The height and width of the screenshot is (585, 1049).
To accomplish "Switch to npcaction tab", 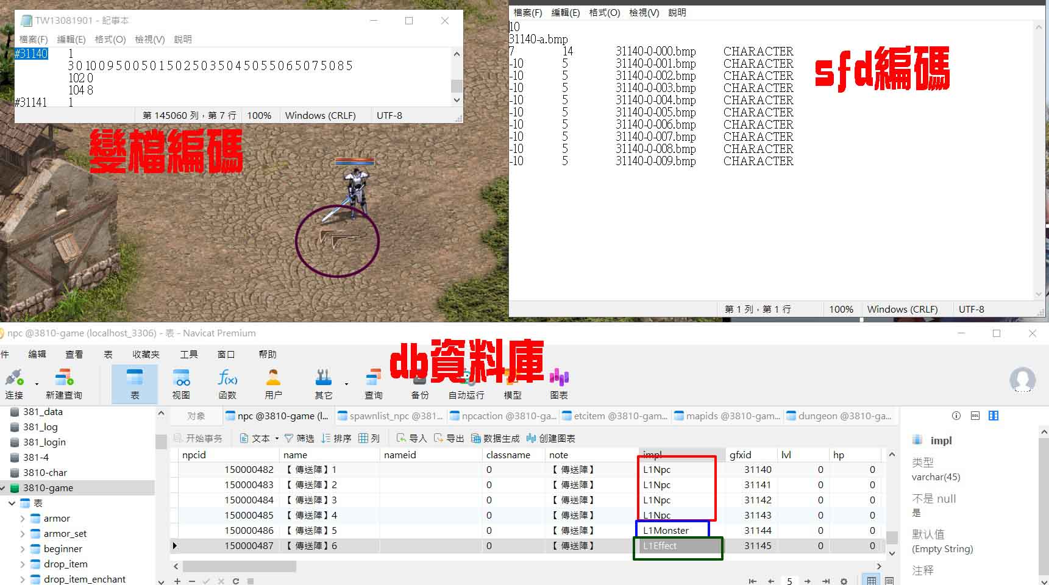I will click(502, 416).
